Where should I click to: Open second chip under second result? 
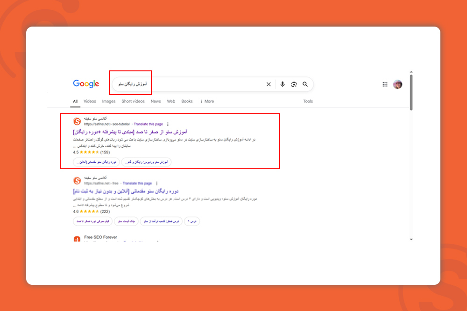[126, 221]
